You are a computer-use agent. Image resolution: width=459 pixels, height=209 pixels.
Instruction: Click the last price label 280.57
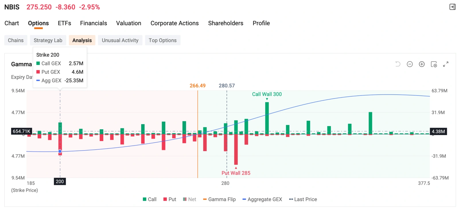tap(227, 86)
